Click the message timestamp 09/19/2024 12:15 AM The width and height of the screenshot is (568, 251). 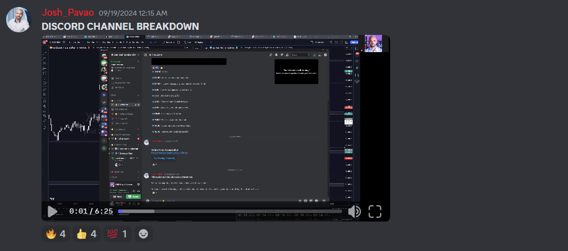point(133,13)
